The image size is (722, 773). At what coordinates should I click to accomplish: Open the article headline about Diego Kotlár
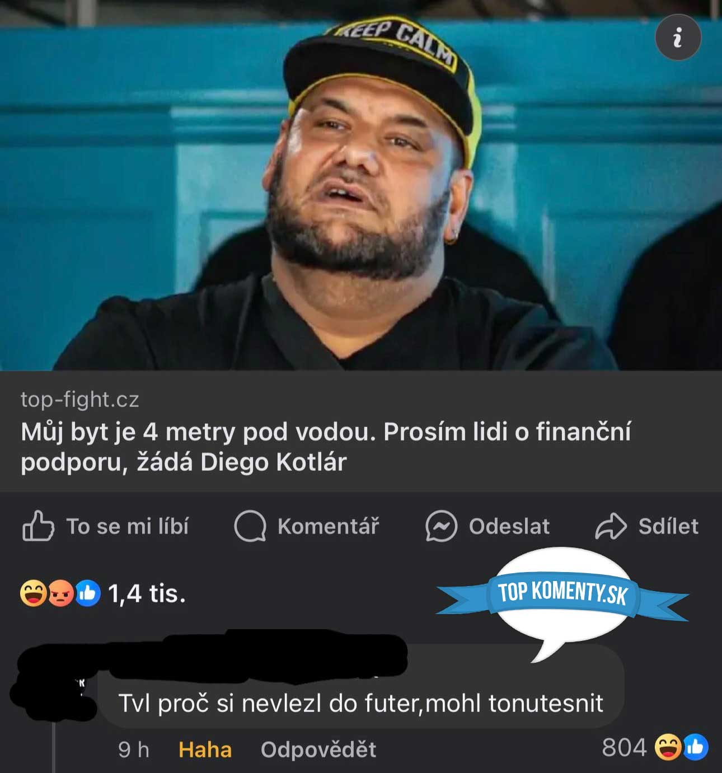tap(326, 447)
